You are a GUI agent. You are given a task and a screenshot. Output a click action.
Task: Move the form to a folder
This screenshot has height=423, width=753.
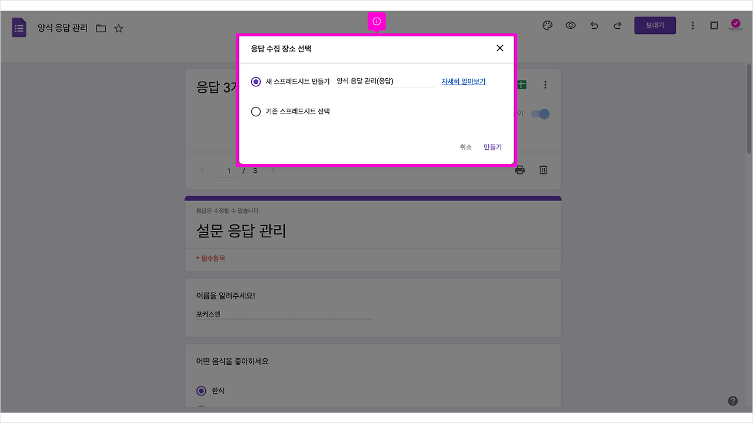point(101,28)
